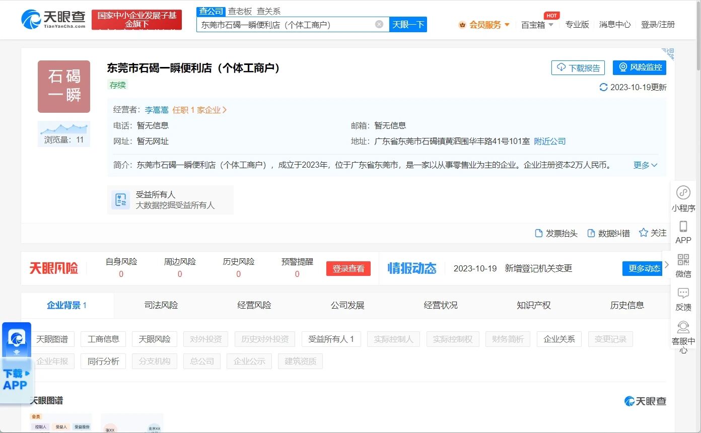Click the invoice header icon
The height and width of the screenshot is (433, 701).
538,233
